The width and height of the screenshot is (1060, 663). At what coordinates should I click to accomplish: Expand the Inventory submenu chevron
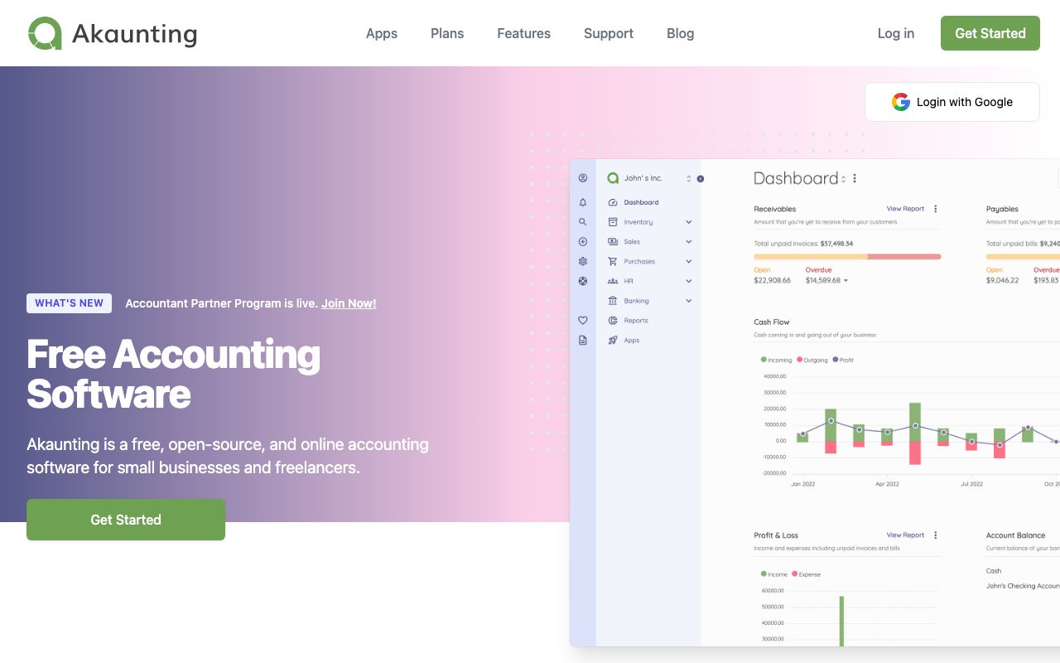pos(689,222)
